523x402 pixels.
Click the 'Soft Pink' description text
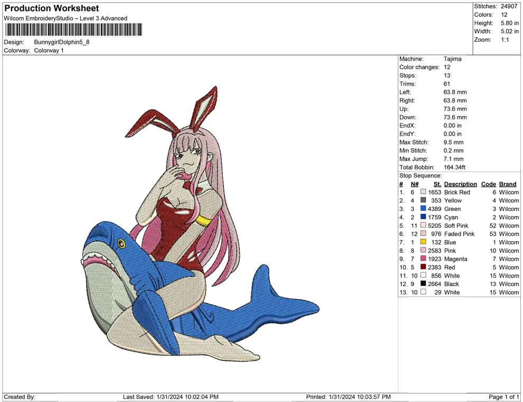tap(456, 225)
